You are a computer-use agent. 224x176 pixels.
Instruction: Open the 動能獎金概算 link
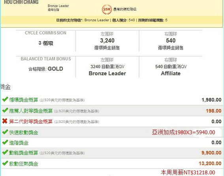click(x=24, y=153)
